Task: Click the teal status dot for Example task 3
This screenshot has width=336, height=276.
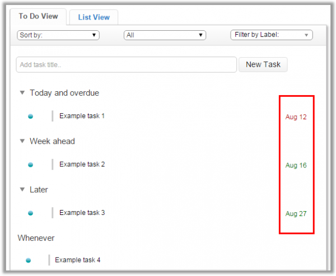Action: (x=31, y=213)
